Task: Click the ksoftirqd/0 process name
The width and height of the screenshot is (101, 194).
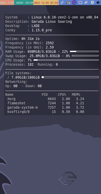Action: click(x=18, y=112)
